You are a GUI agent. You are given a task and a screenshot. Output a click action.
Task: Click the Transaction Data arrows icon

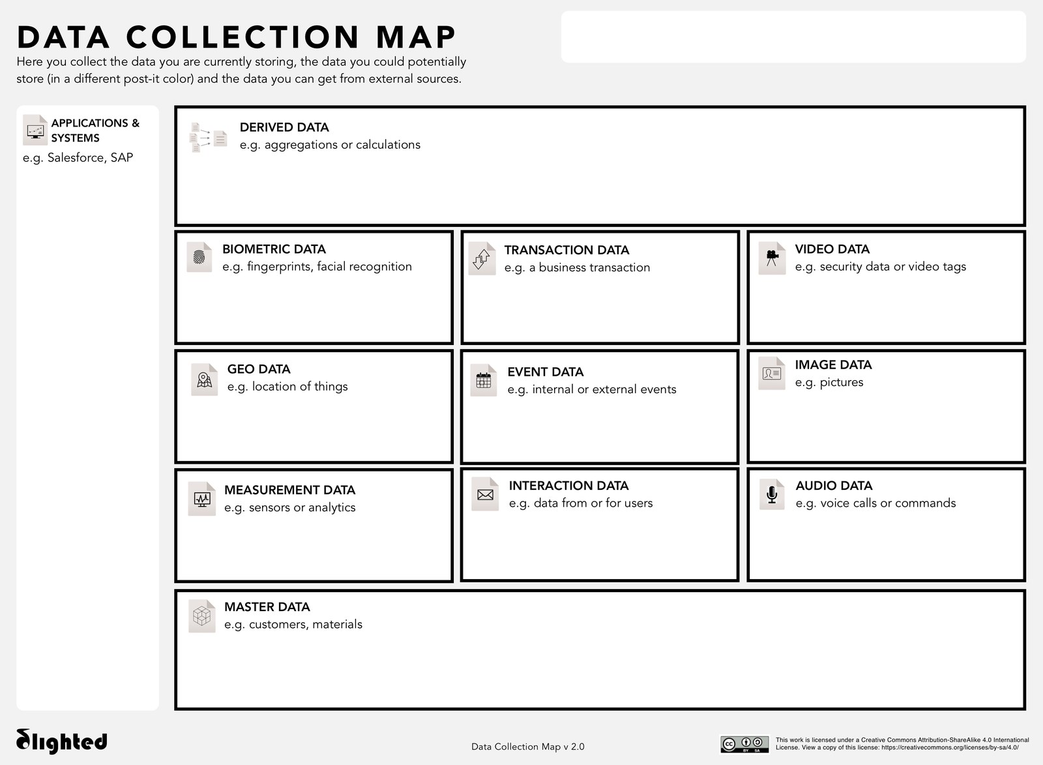click(x=482, y=259)
